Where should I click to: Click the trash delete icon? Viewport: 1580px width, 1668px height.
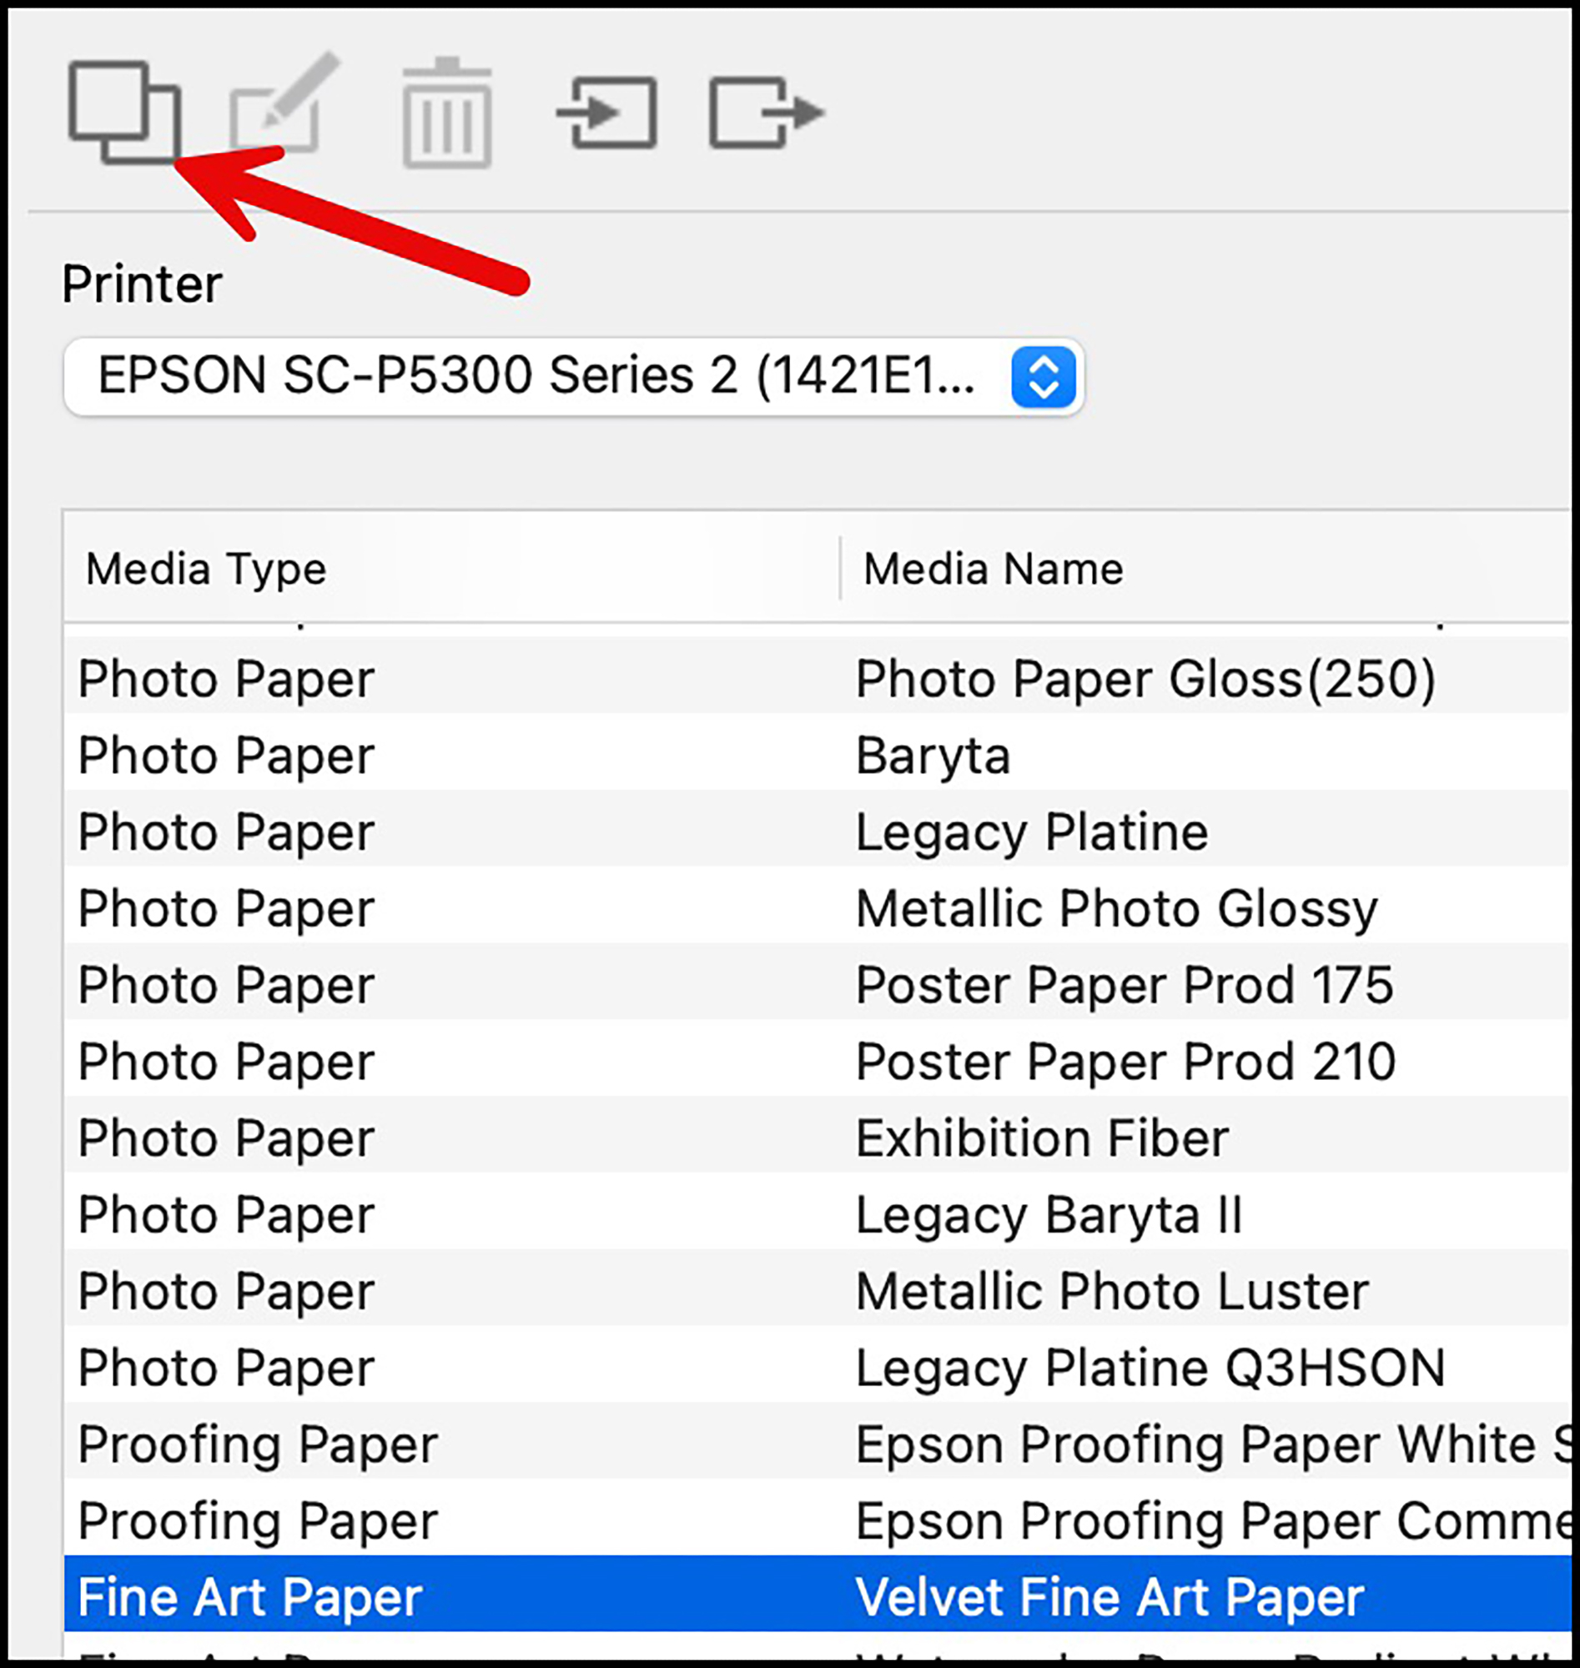click(447, 113)
